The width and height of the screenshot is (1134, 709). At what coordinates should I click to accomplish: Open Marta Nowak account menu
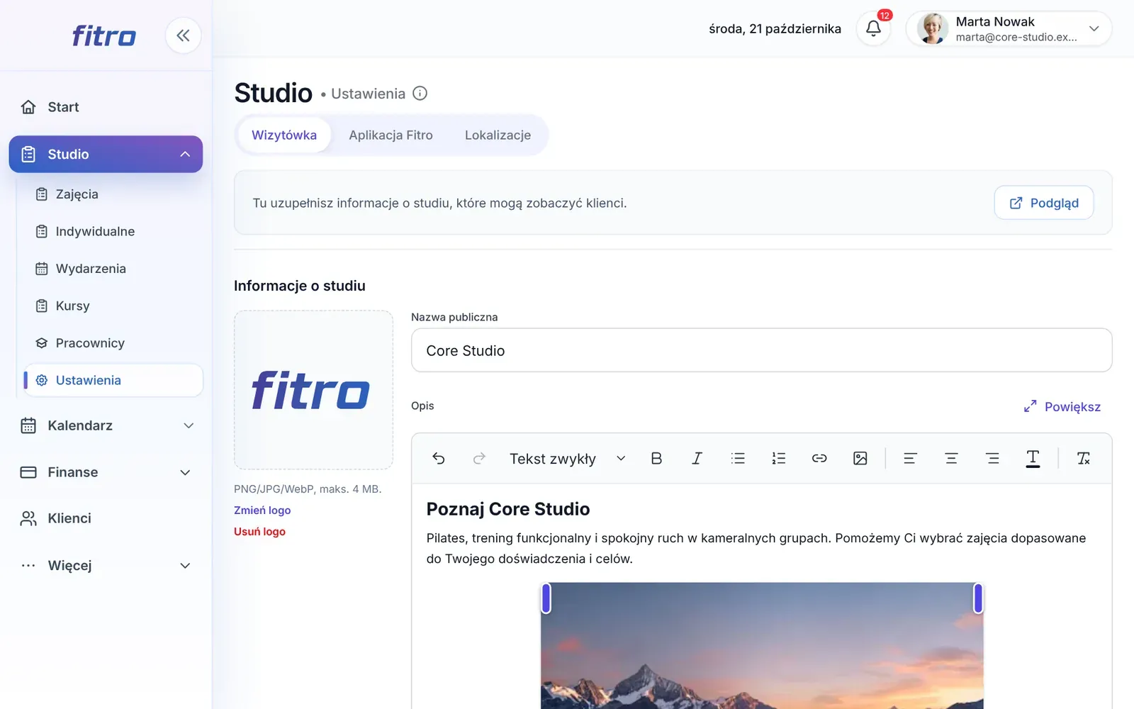click(x=1009, y=28)
